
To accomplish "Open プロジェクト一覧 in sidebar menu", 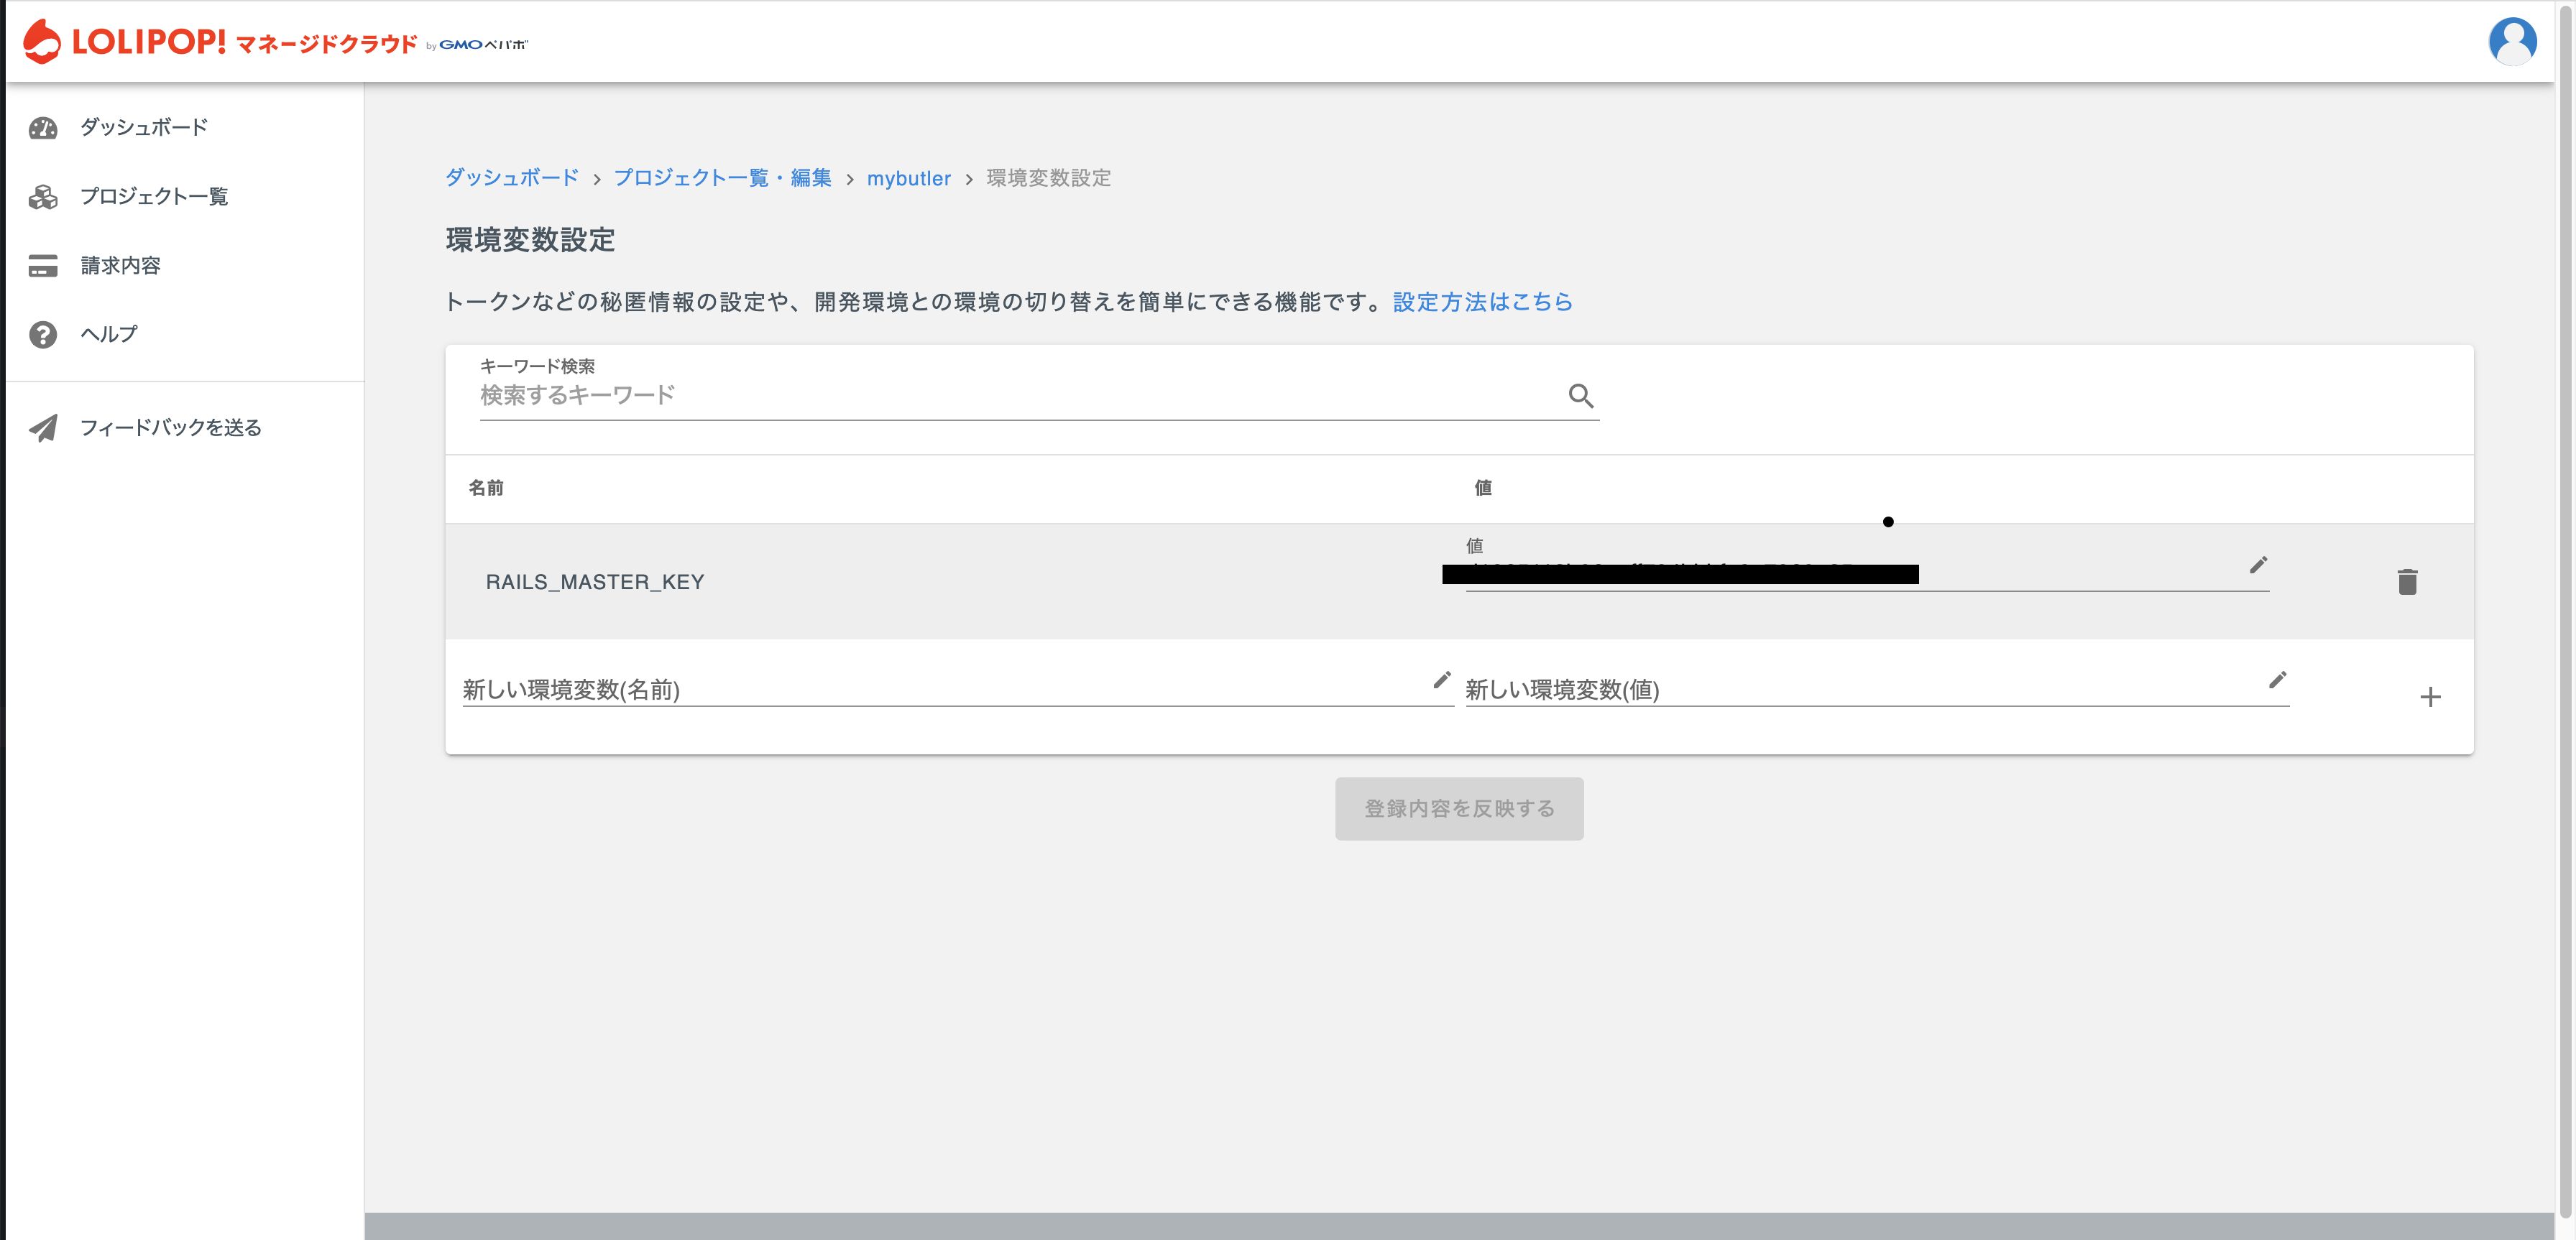I will click(x=154, y=197).
